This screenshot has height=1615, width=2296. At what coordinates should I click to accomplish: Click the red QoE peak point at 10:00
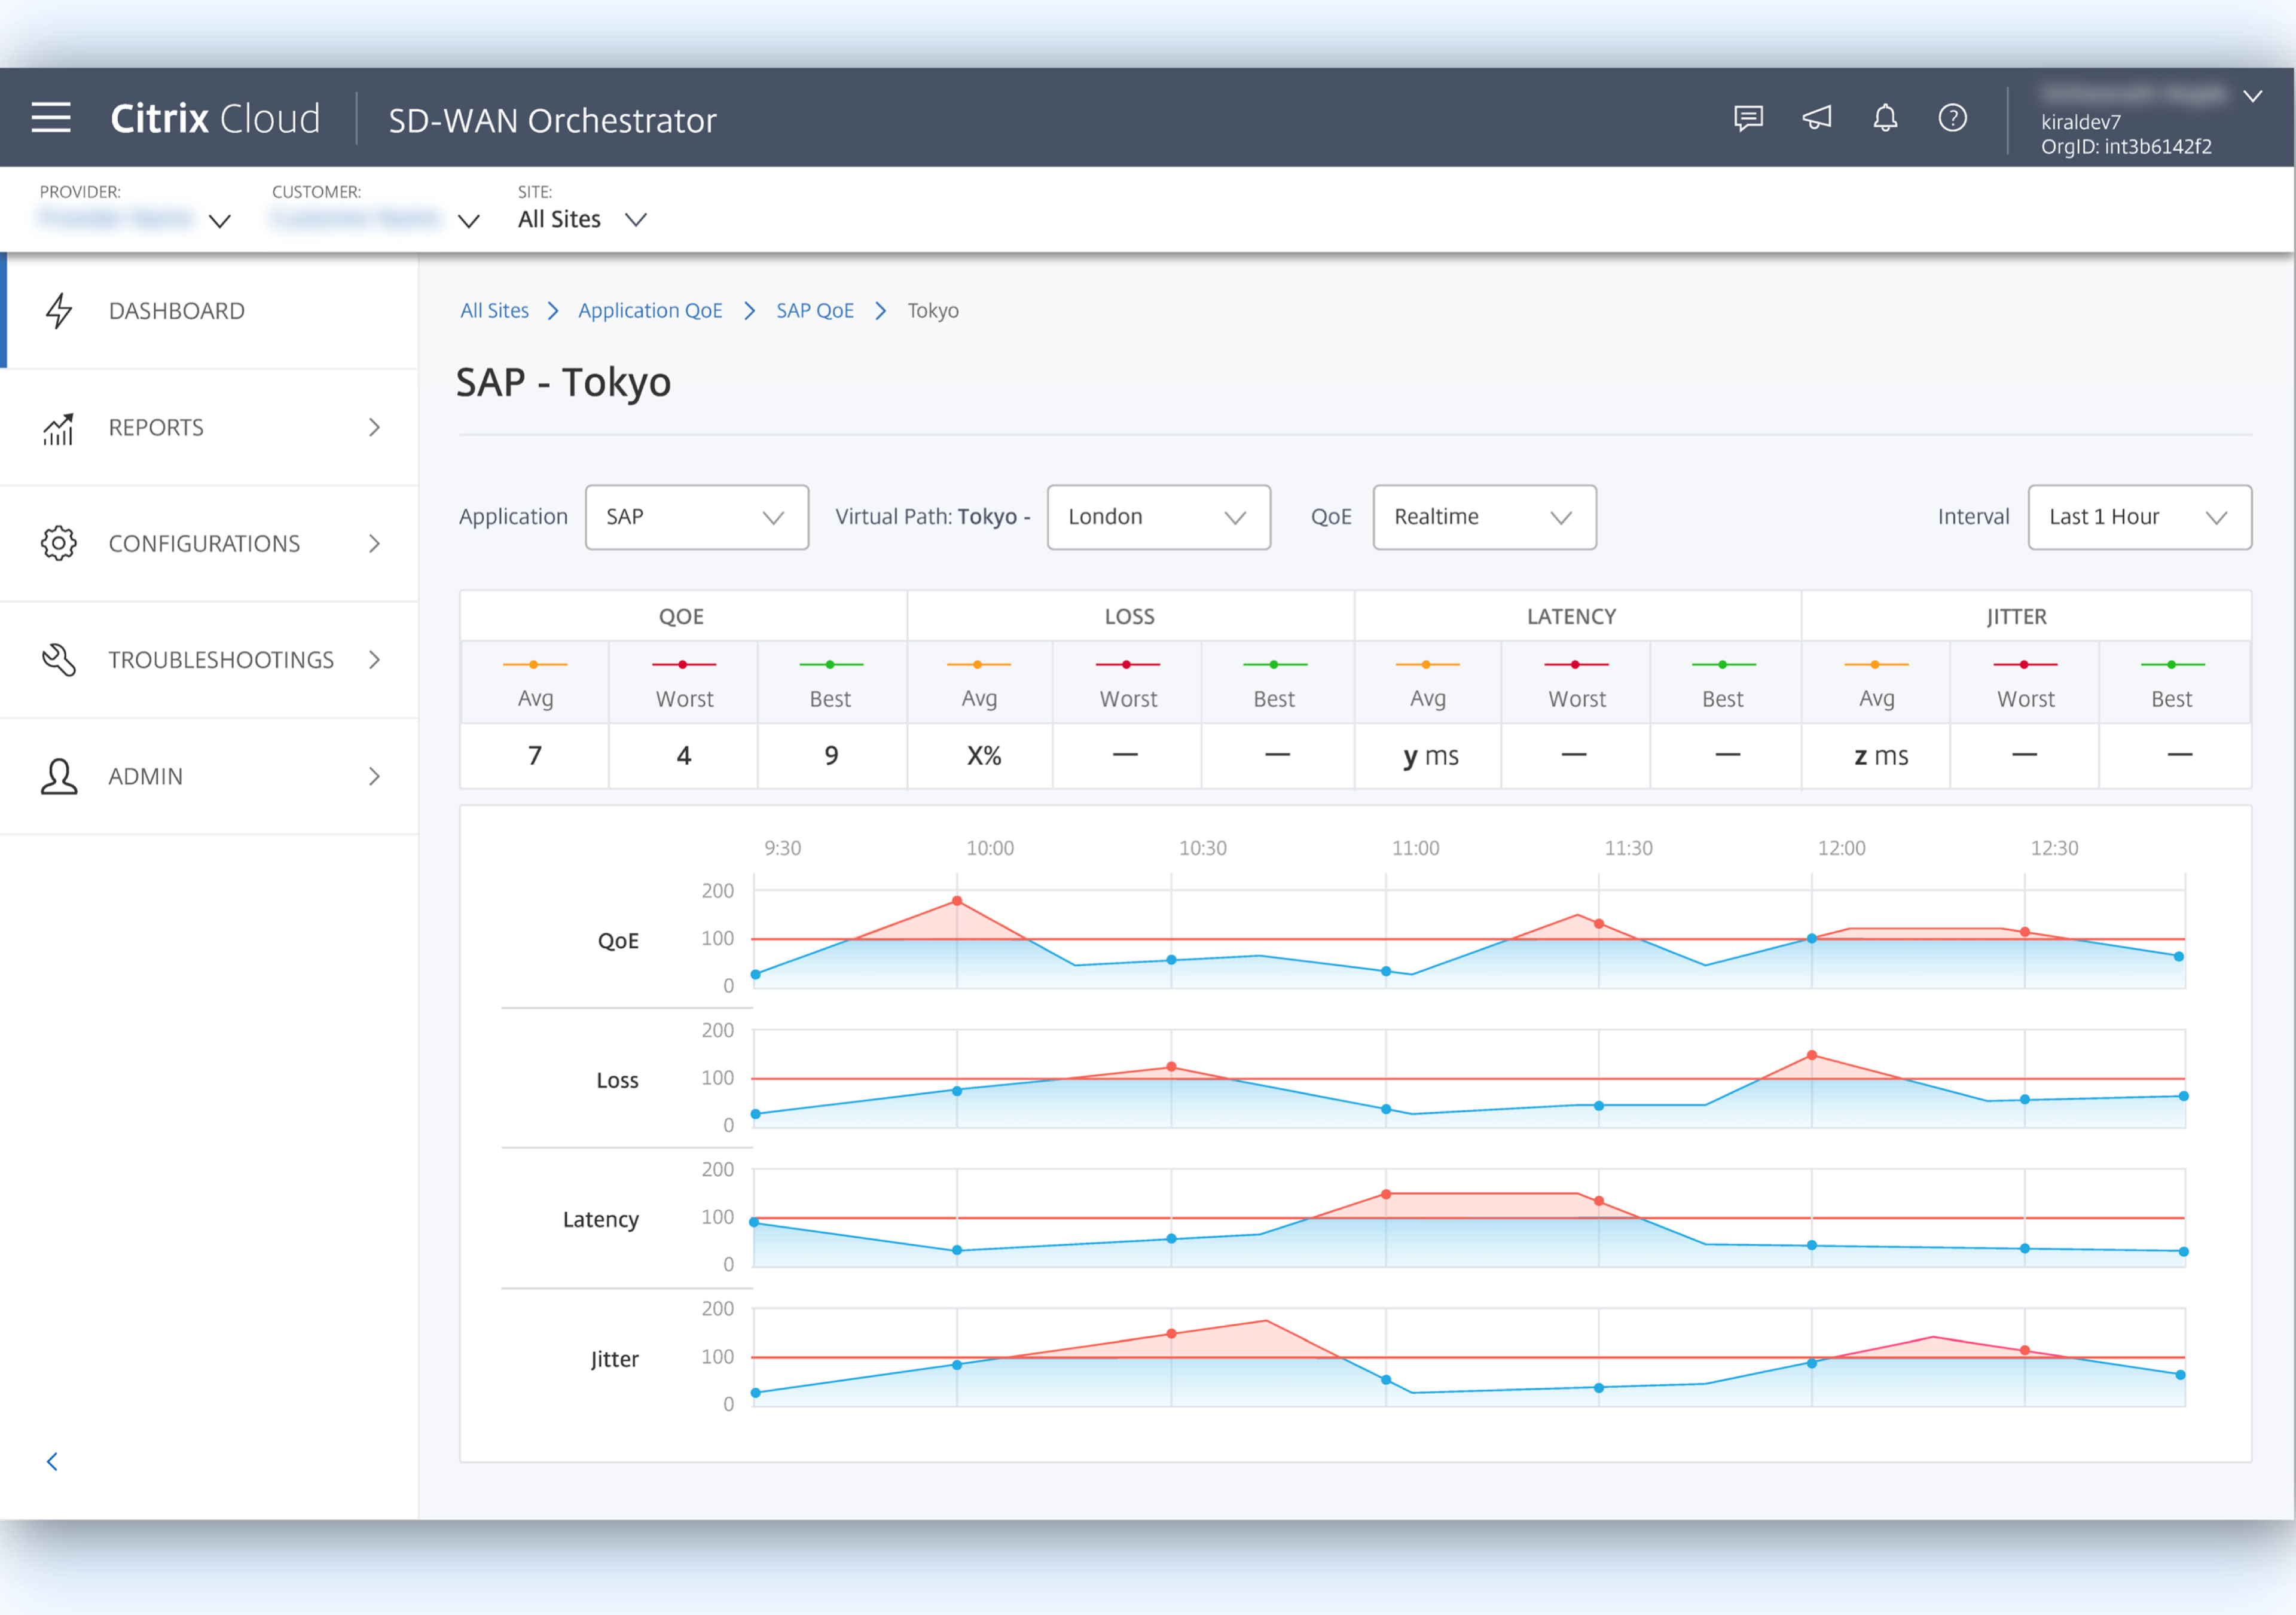click(x=957, y=901)
